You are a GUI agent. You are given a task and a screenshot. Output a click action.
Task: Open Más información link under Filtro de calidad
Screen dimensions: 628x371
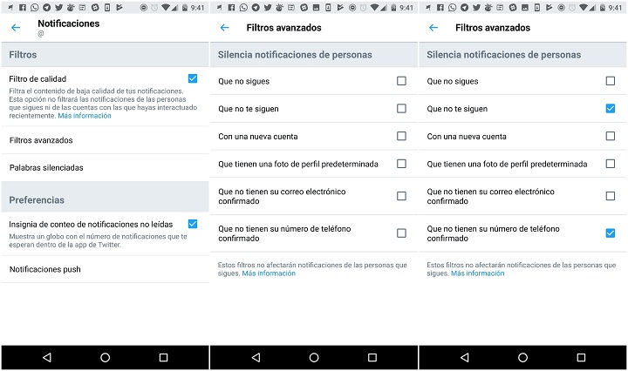(85, 116)
